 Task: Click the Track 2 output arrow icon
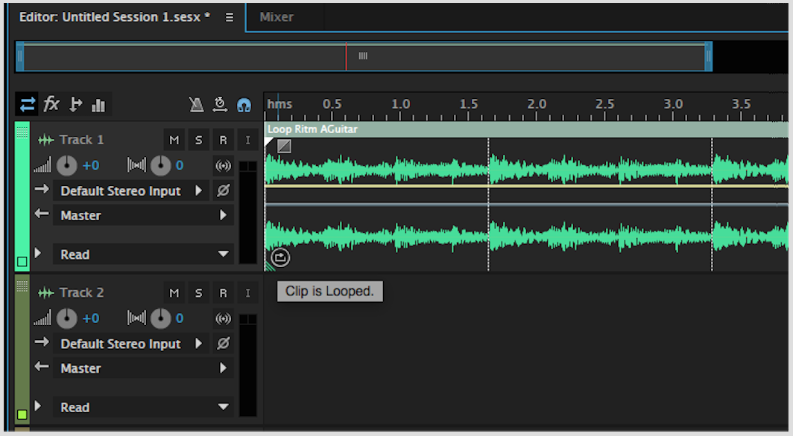point(42,366)
